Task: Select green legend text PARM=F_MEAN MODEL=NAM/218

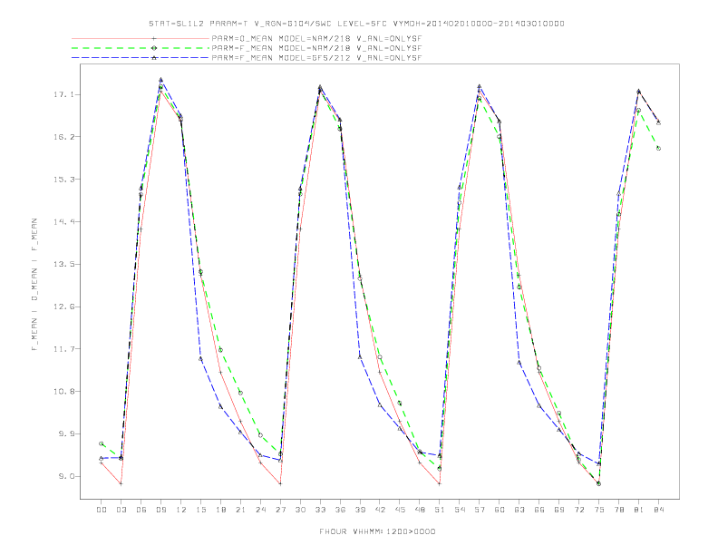Action: [281, 48]
